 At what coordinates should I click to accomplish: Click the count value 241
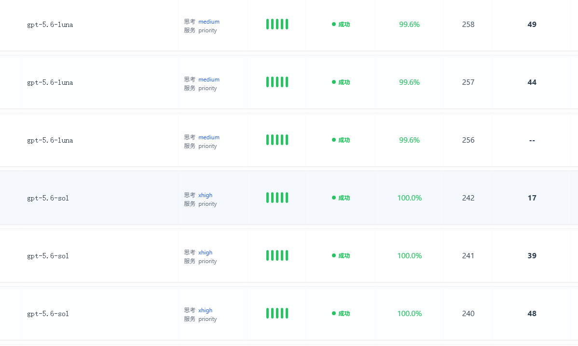pos(468,255)
